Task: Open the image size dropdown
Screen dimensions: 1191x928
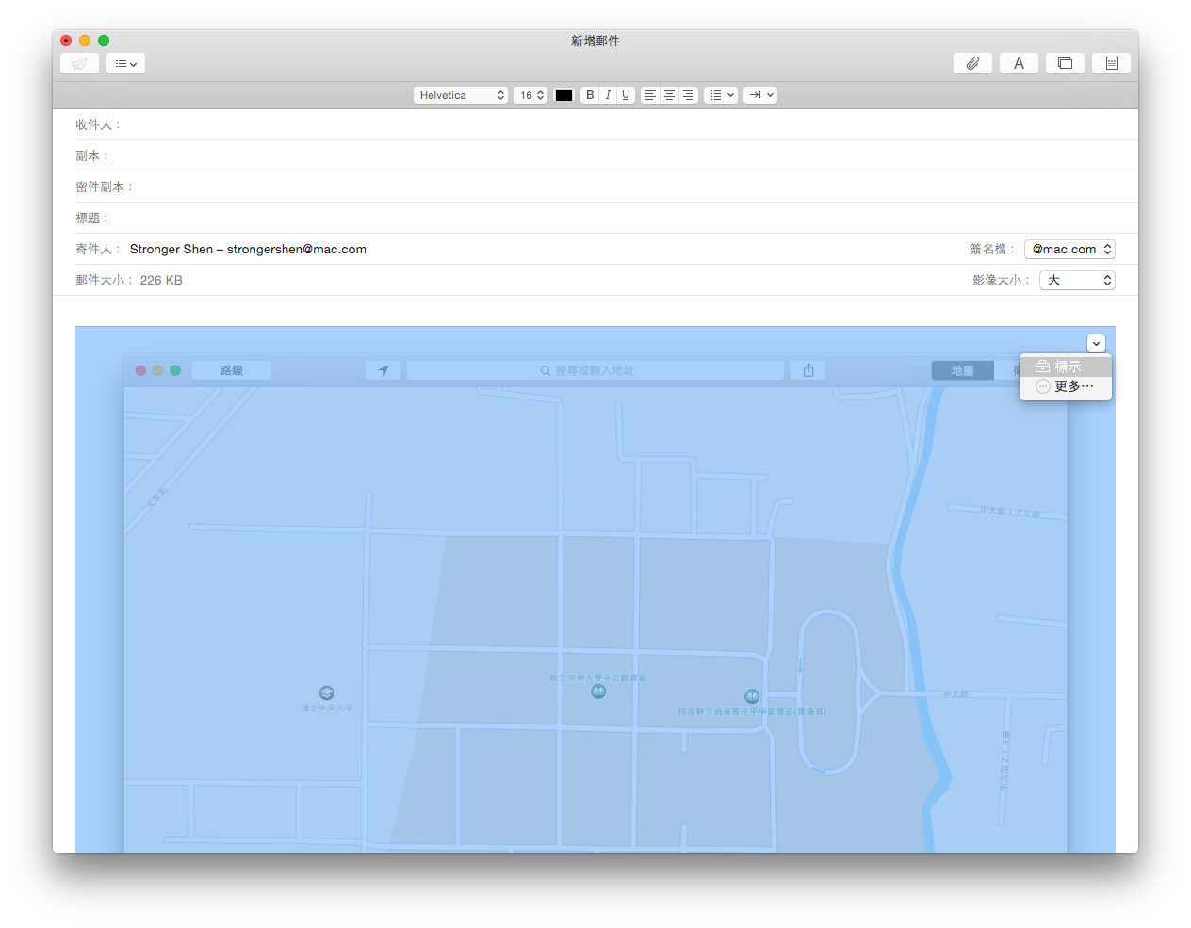Action: coord(1077,280)
